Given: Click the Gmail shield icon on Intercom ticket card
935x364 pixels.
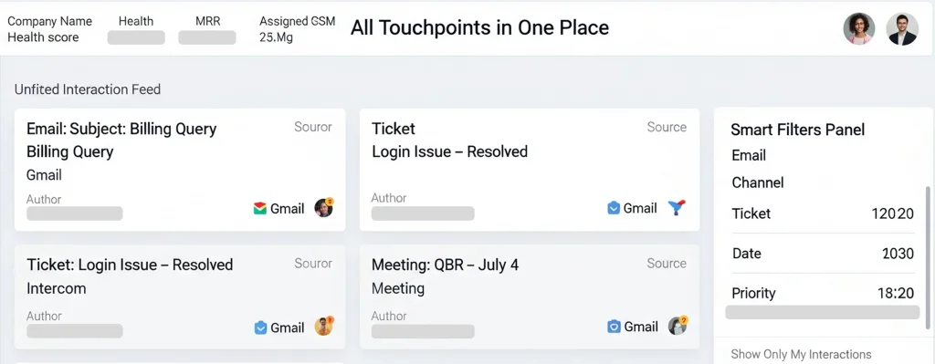Looking at the screenshot, I should tap(260, 328).
